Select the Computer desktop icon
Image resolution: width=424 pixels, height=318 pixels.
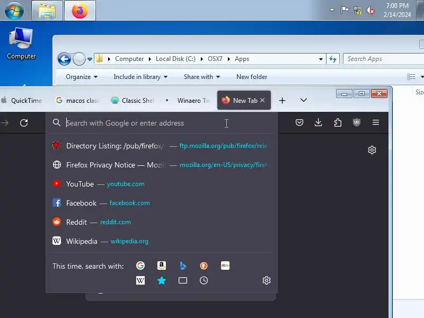[21, 43]
